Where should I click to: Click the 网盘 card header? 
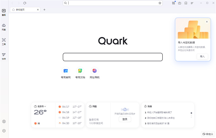pos(93,106)
